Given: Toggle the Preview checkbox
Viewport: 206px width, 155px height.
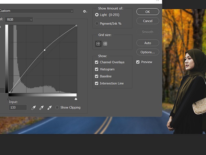Looking at the screenshot, I should (138, 62).
